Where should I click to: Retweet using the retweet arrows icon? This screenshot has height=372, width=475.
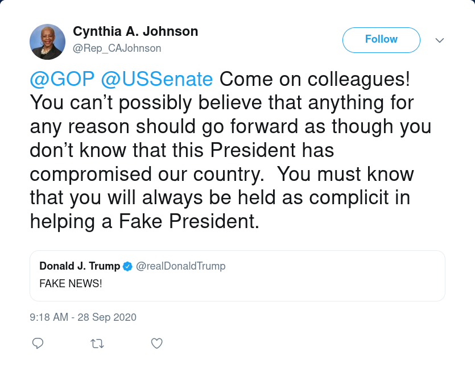(x=97, y=344)
